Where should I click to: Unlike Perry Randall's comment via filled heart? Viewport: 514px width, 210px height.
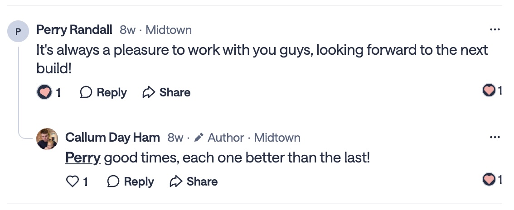(44, 93)
